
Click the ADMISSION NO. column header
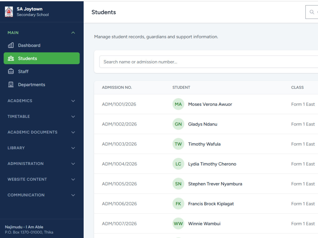click(x=117, y=87)
